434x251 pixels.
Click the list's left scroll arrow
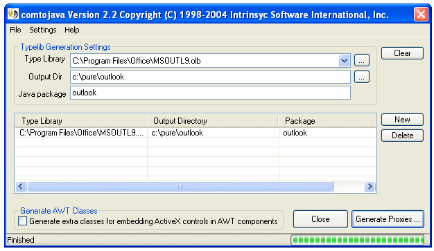click(x=21, y=187)
